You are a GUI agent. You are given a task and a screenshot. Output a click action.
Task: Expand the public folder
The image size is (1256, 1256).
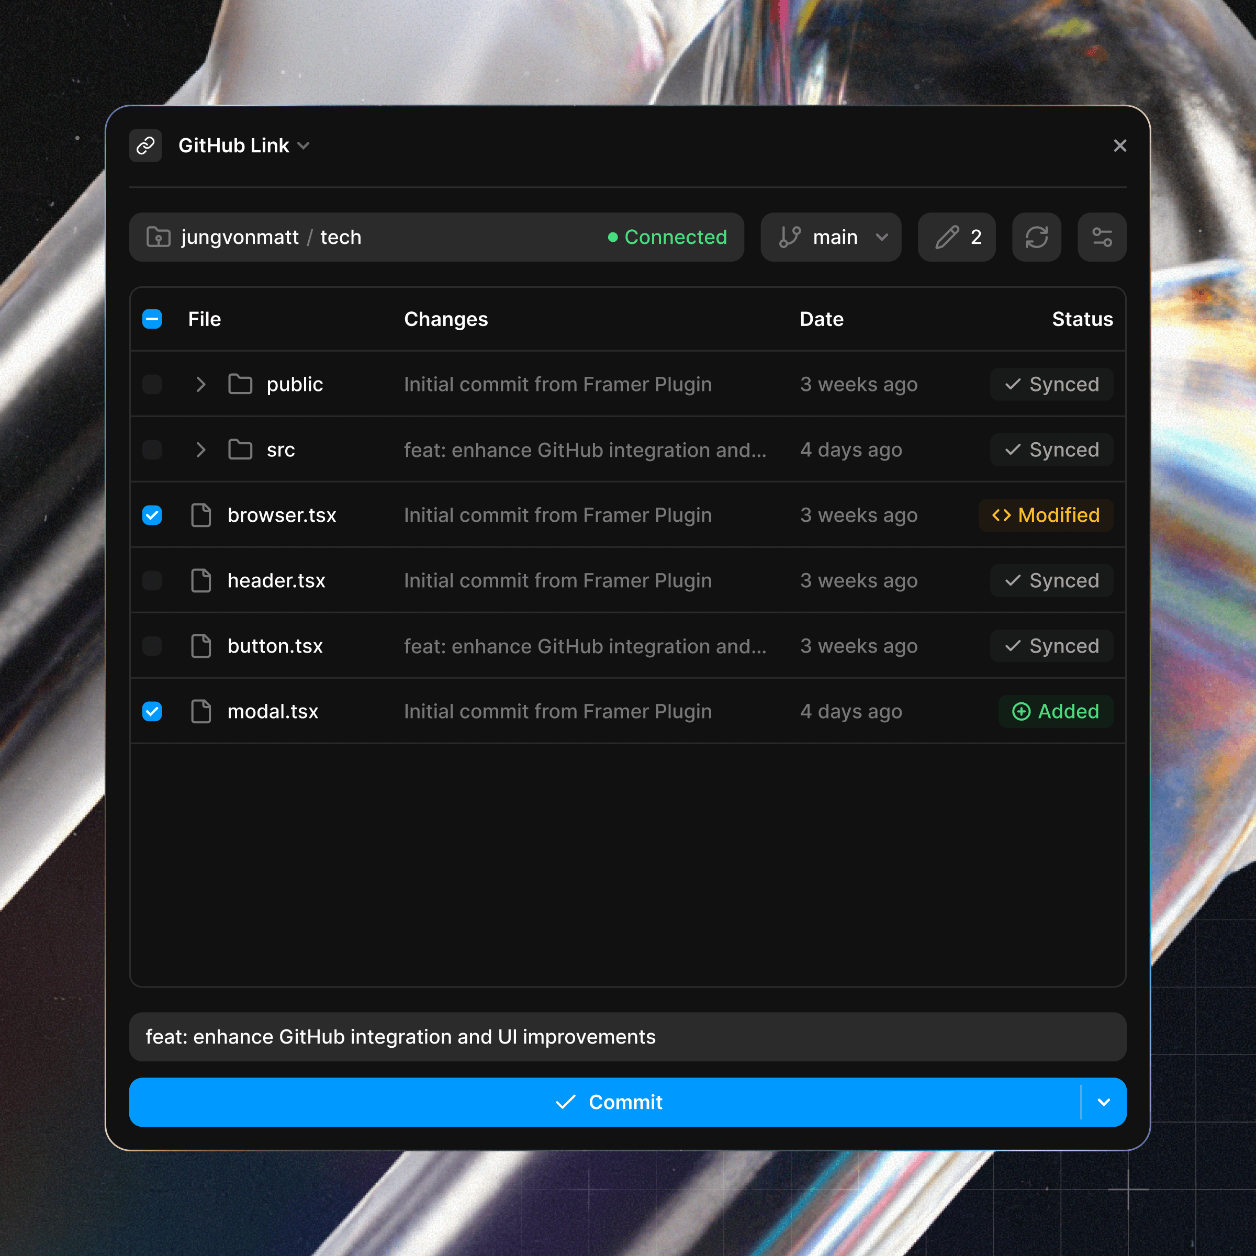200,385
